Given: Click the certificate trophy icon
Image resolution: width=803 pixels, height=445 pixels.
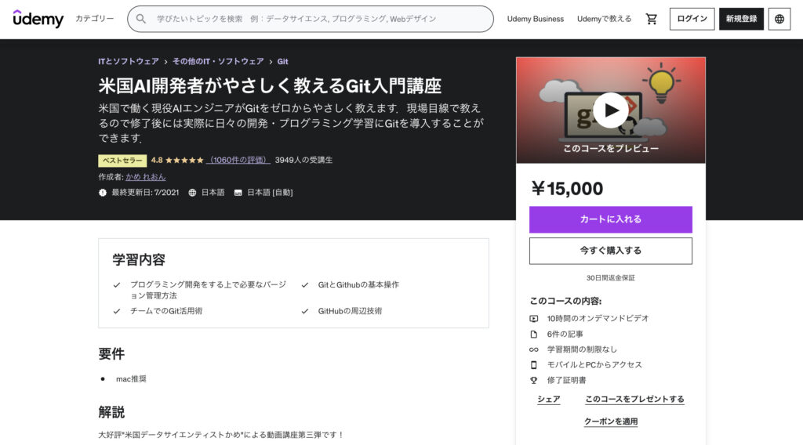Looking at the screenshot, I should coord(533,381).
